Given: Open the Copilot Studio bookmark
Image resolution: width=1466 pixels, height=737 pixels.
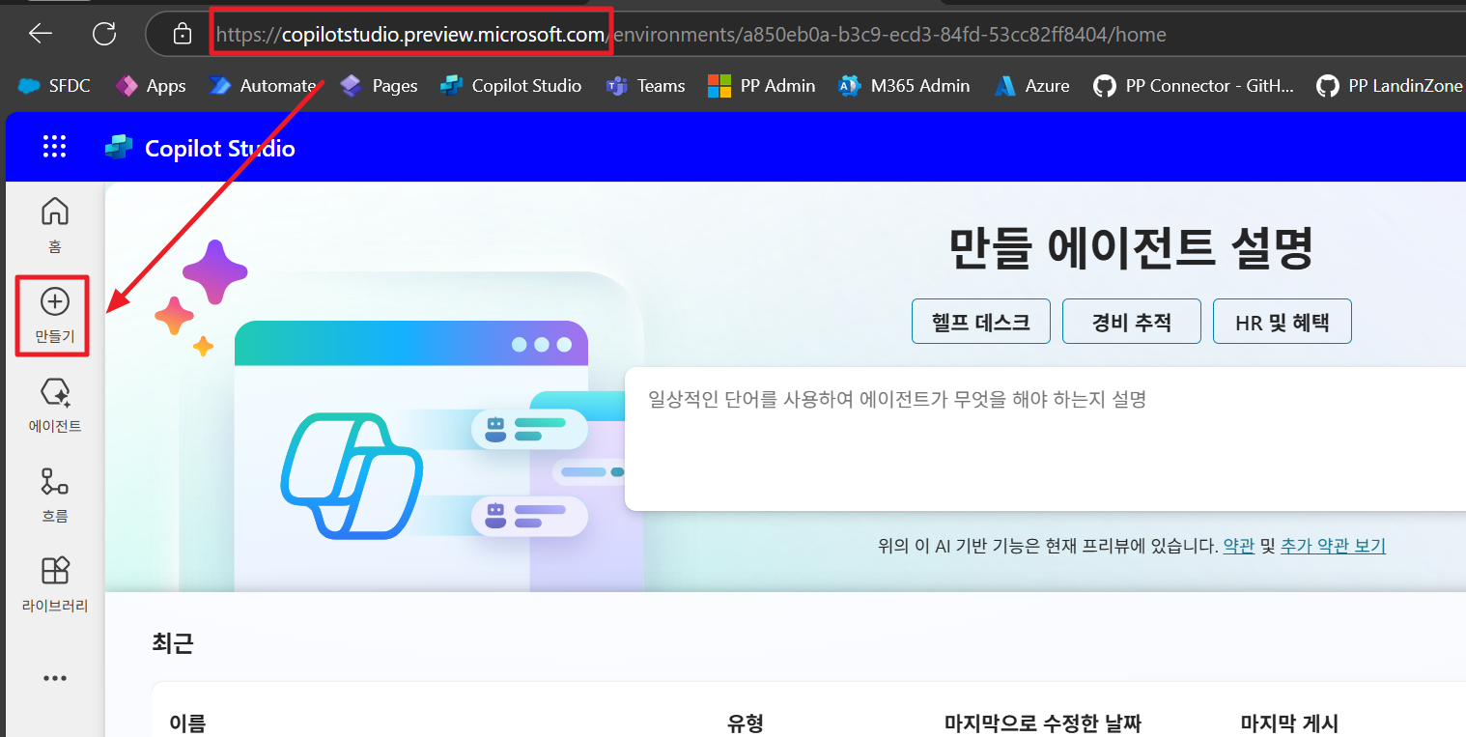Looking at the screenshot, I should click(511, 86).
